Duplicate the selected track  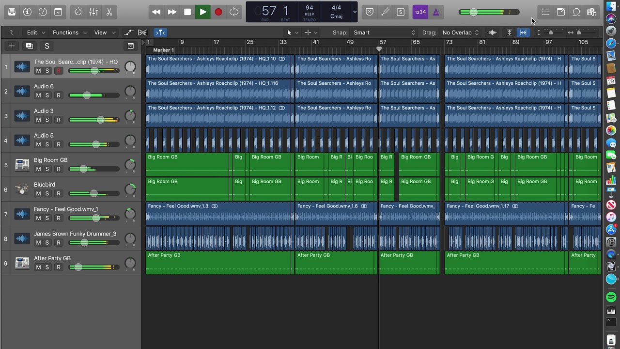pyautogui.click(x=30, y=46)
